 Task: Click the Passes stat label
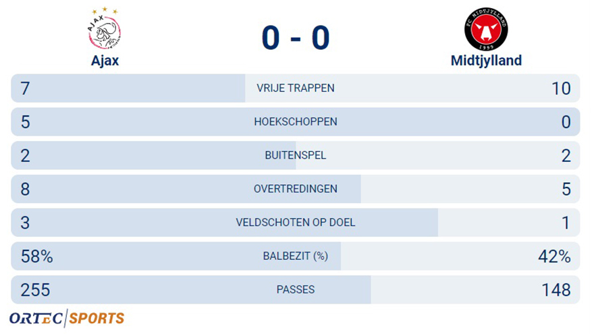296,290
